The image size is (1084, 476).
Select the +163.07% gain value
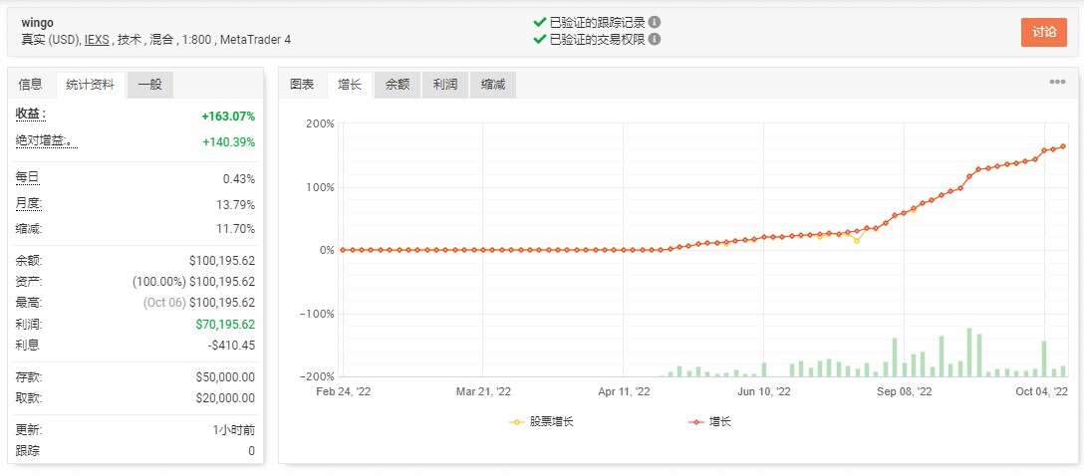click(228, 117)
